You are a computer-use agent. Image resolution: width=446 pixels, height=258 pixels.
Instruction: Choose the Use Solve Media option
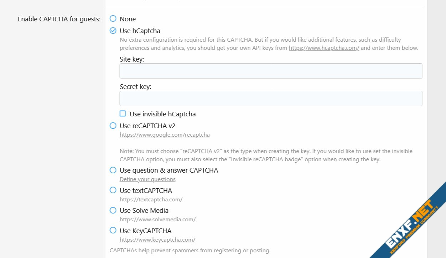point(113,210)
